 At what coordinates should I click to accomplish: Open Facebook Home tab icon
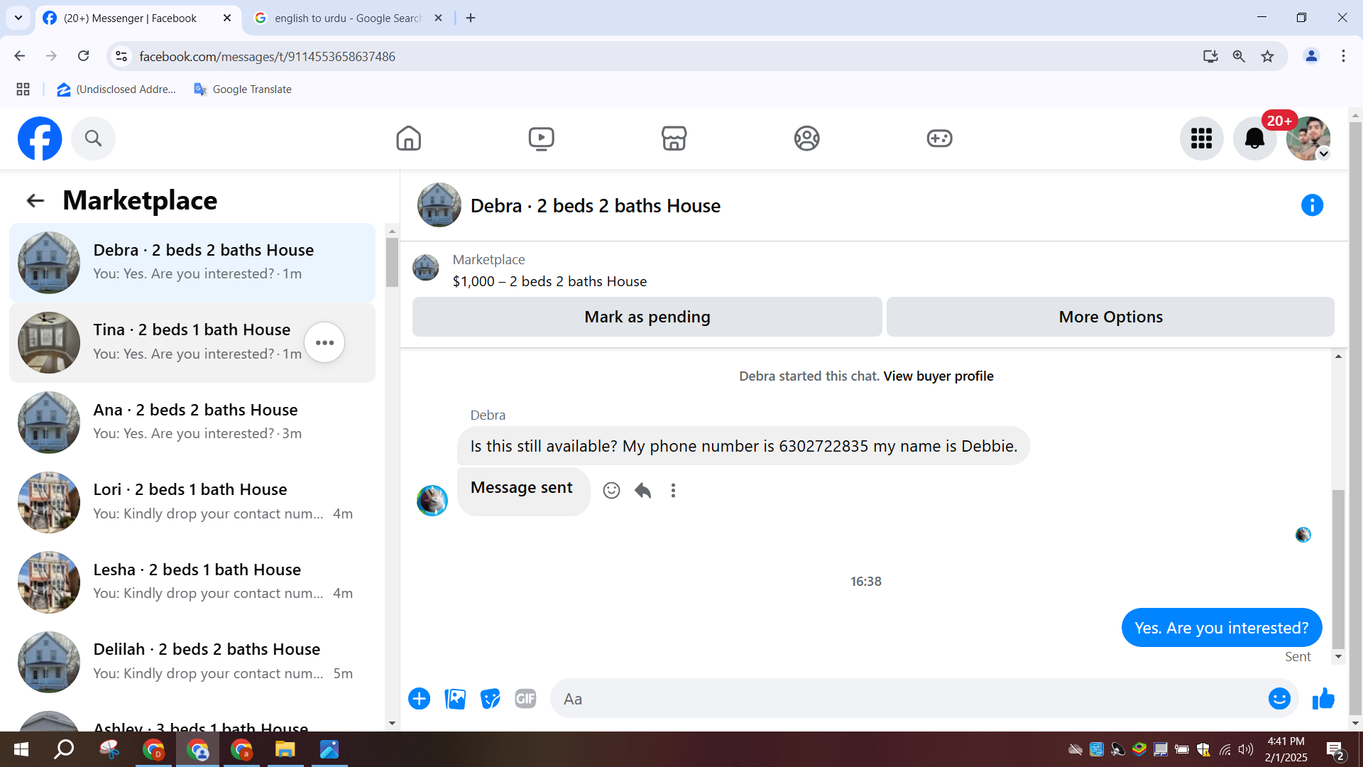point(408,138)
